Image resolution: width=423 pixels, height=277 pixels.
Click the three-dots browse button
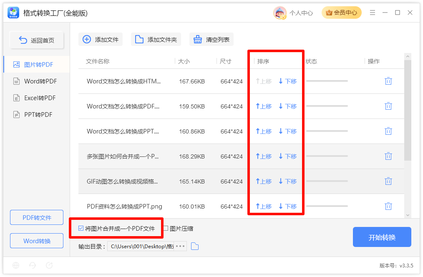[180, 246]
